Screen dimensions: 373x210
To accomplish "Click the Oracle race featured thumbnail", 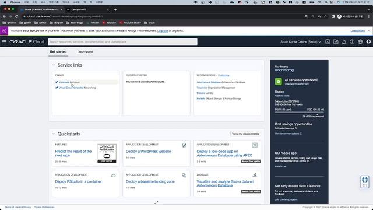I will pos(107,153).
